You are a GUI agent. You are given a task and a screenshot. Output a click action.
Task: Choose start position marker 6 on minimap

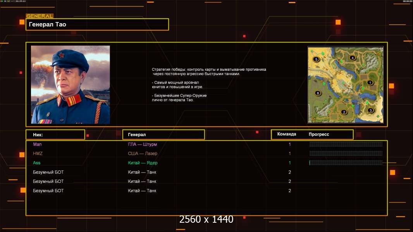[318, 93]
